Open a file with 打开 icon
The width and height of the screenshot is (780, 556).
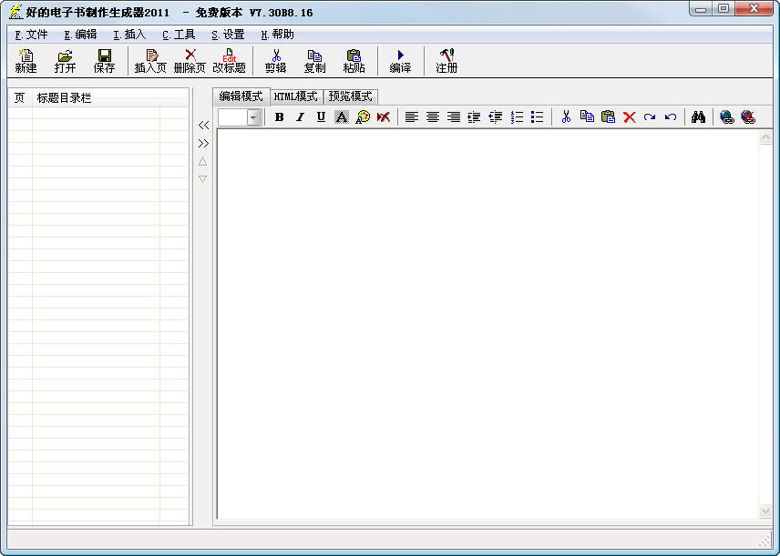point(65,61)
